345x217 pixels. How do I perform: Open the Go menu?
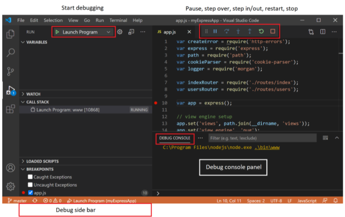(87, 20)
